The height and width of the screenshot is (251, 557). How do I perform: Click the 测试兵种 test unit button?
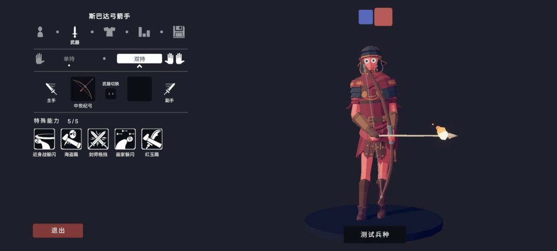[x=375, y=234]
